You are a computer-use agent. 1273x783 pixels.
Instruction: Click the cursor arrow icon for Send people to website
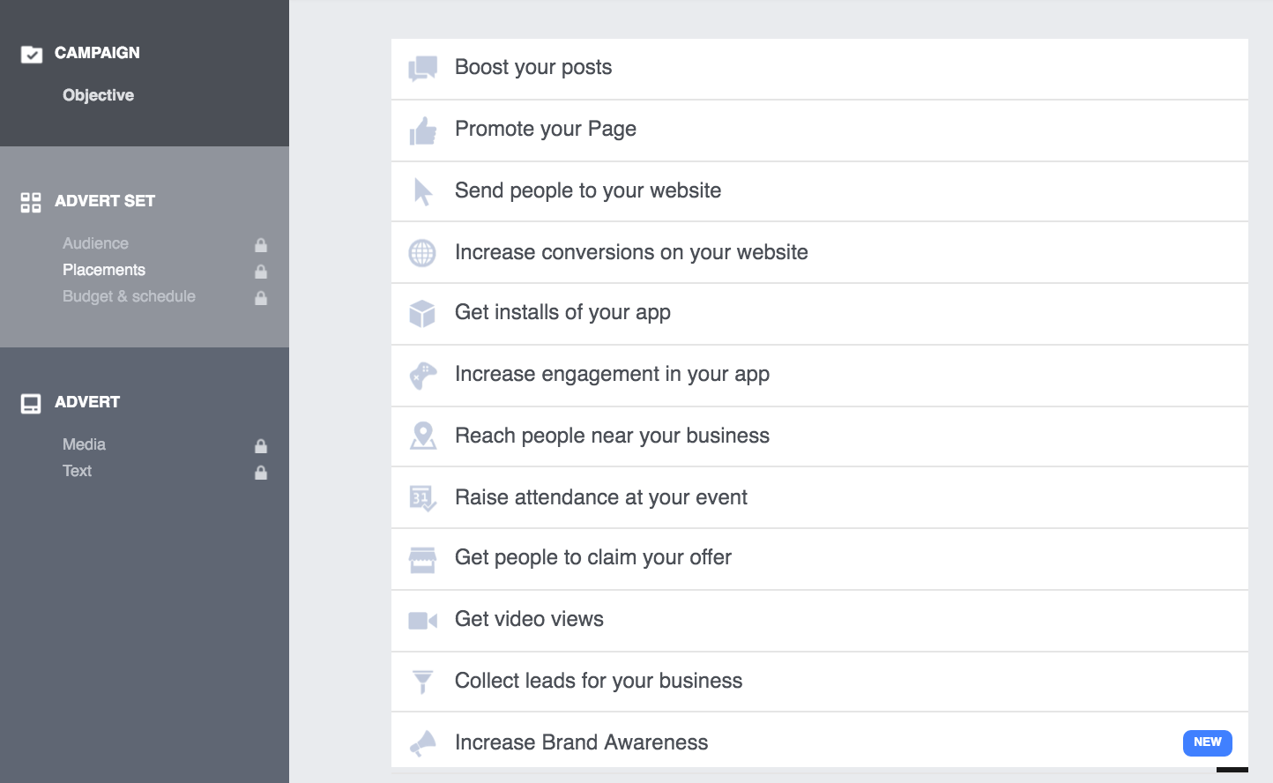[423, 191]
